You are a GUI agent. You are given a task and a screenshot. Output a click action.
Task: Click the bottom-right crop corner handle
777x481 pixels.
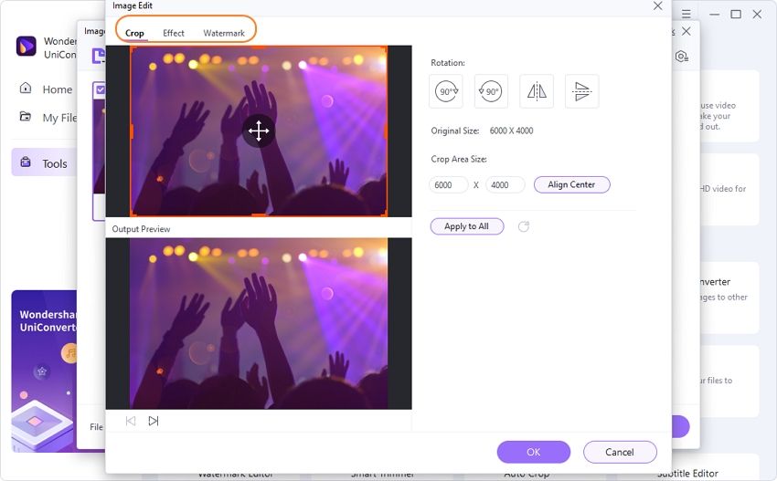[x=386, y=214]
